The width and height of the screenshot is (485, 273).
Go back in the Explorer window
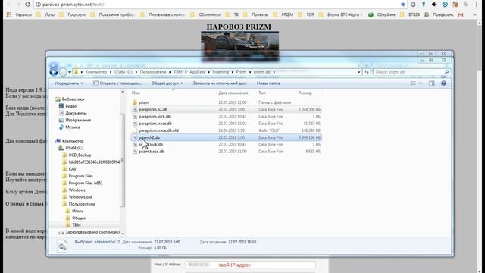coord(54,72)
